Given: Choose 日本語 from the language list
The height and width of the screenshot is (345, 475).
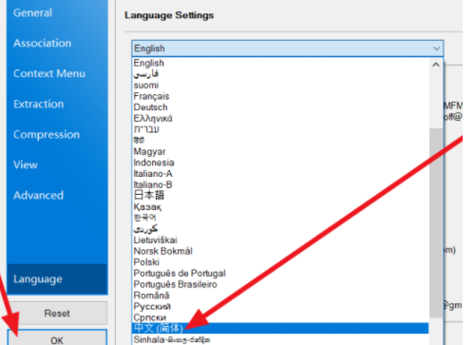Looking at the screenshot, I should (280, 196).
